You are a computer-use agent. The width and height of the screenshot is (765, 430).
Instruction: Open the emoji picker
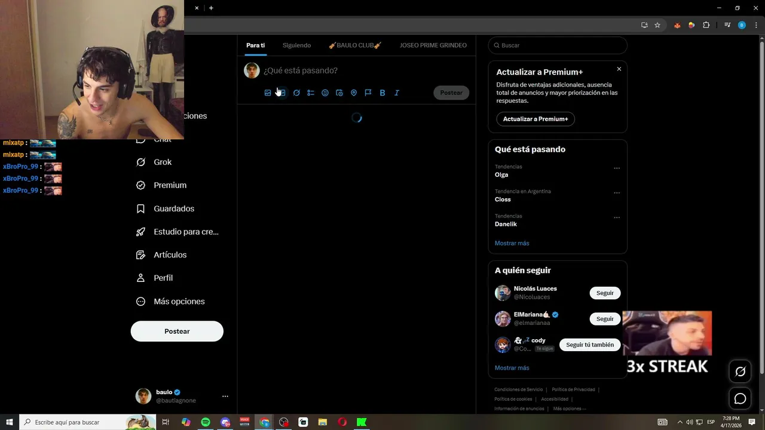pyautogui.click(x=325, y=93)
